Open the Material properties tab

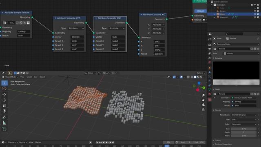[x=210, y=94]
